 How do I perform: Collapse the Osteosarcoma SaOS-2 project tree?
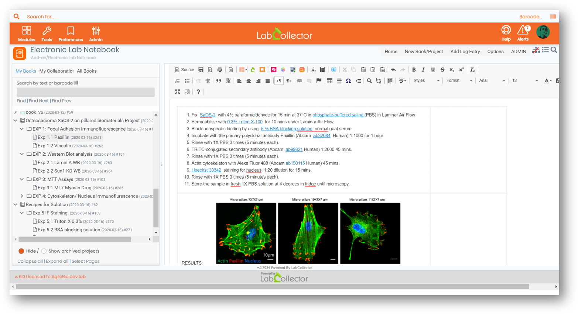[x=16, y=121]
